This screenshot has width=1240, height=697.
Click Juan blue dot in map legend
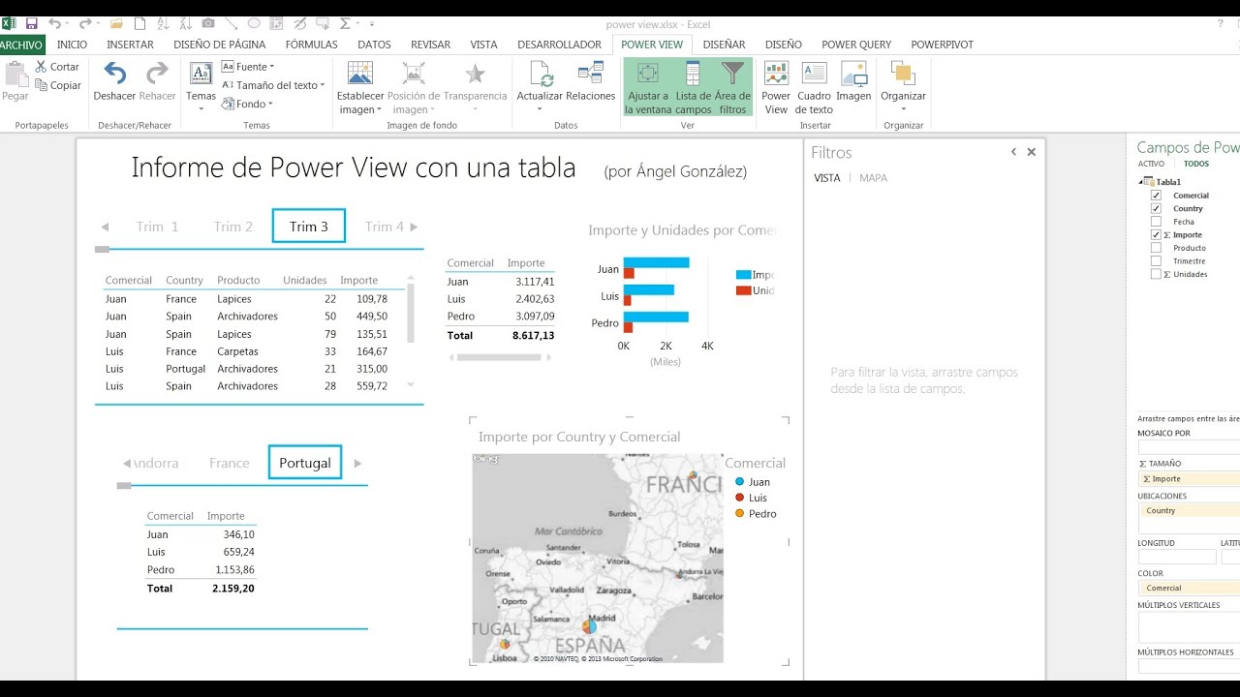click(740, 482)
